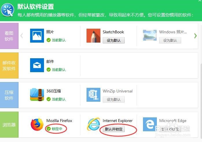Click the Mozilla Firefox icon
The height and width of the screenshot is (142, 202).
(37, 124)
